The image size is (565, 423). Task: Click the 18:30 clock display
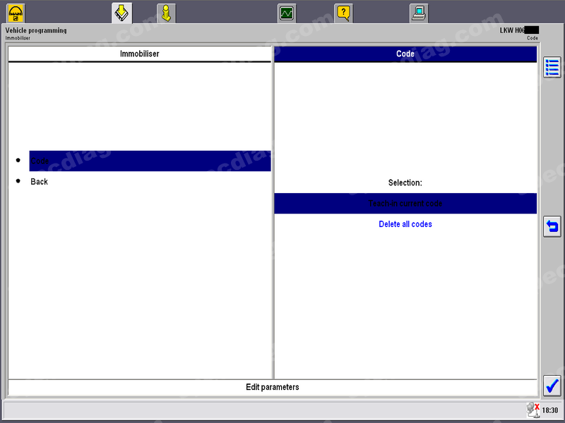[x=550, y=410]
